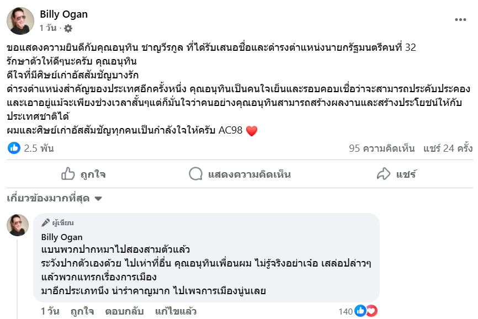Open the commenter's profile picture
Image resolution: width=478 pixels, height=319 pixels.
(18, 225)
